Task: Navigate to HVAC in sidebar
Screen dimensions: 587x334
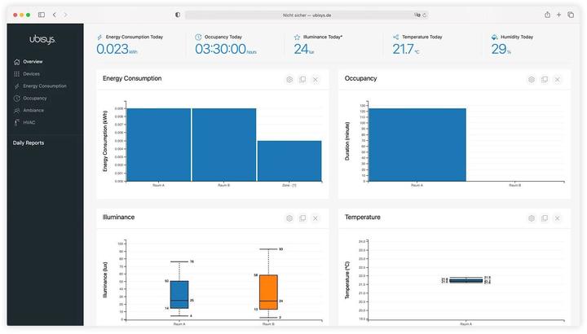Action: 29,123
